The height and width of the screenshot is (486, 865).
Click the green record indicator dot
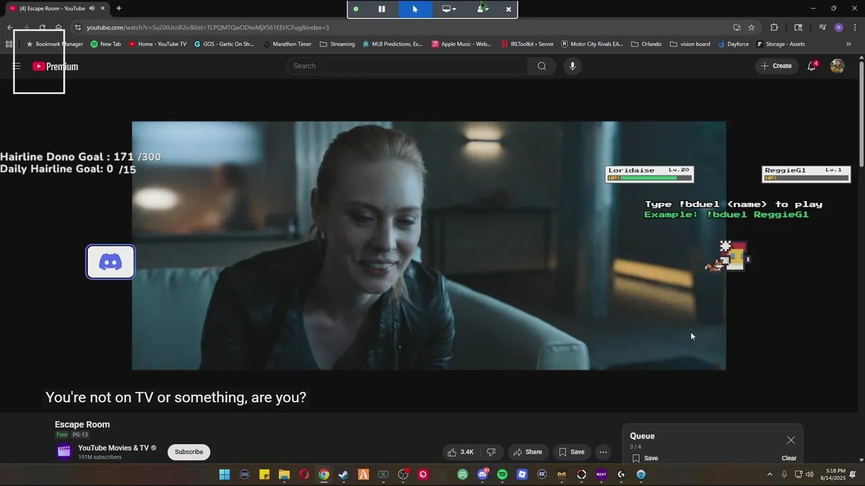pyautogui.click(x=356, y=9)
